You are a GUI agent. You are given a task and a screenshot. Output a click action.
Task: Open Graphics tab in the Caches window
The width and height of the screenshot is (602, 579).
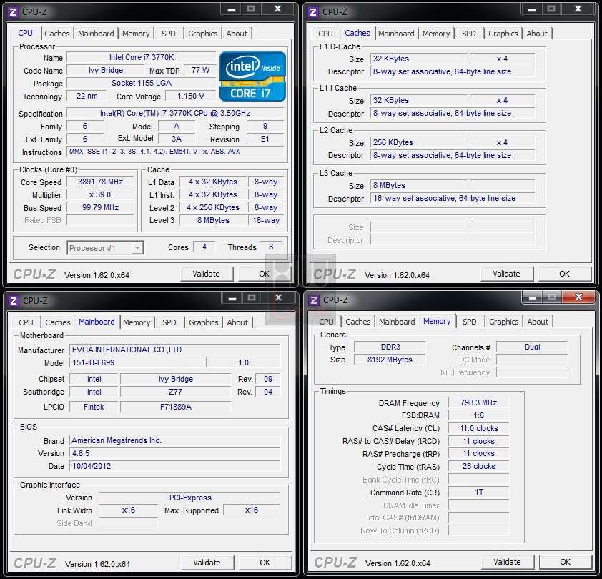[503, 34]
